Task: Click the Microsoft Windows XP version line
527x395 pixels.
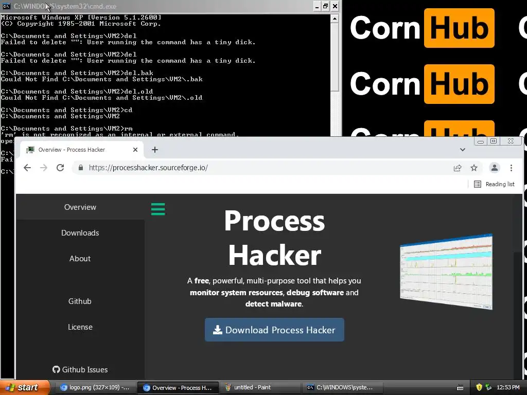Action: point(81,17)
